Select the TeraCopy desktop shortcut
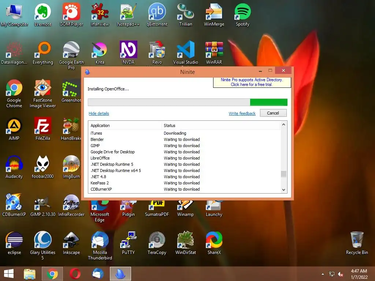This screenshot has width=375, height=281. tap(157, 243)
